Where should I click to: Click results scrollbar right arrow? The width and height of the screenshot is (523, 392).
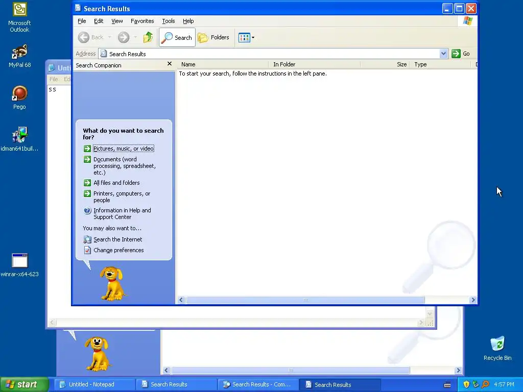coord(473,300)
